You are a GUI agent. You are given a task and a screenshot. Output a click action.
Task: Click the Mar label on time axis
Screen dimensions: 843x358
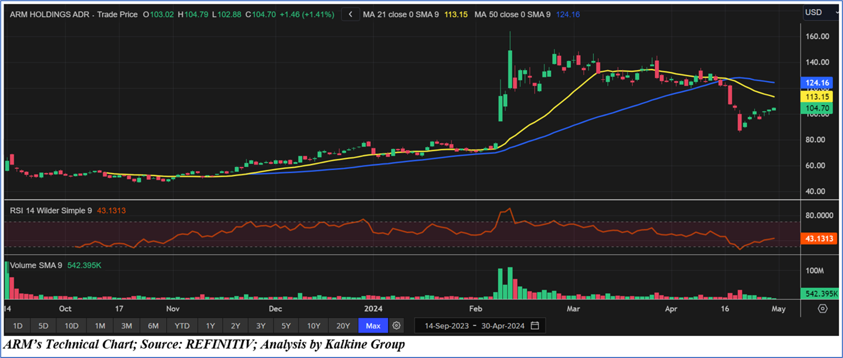click(573, 309)
